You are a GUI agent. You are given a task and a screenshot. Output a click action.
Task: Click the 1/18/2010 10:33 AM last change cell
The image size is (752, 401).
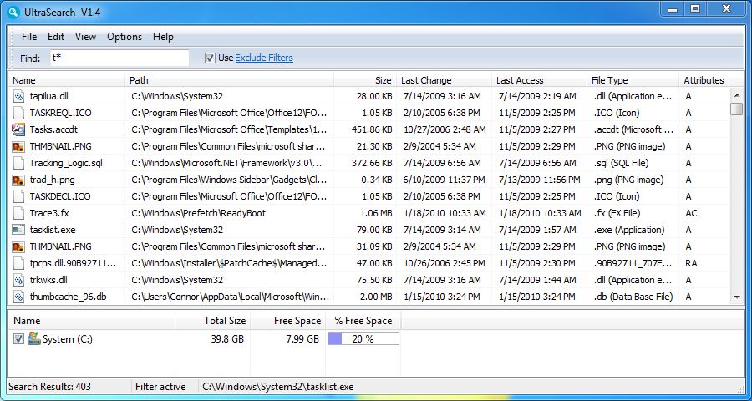coord(445,213)
